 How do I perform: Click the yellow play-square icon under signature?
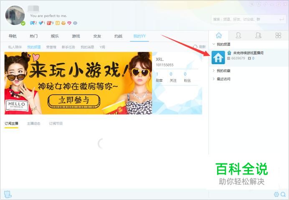(58, 23)
